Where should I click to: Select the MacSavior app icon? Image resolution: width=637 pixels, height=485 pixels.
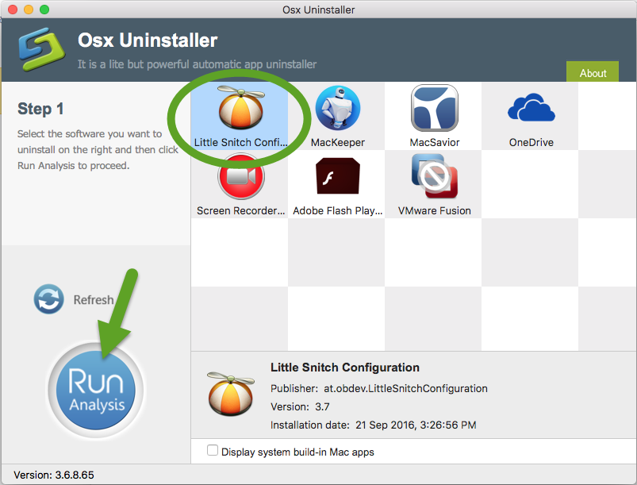click(x=433, y=109)
